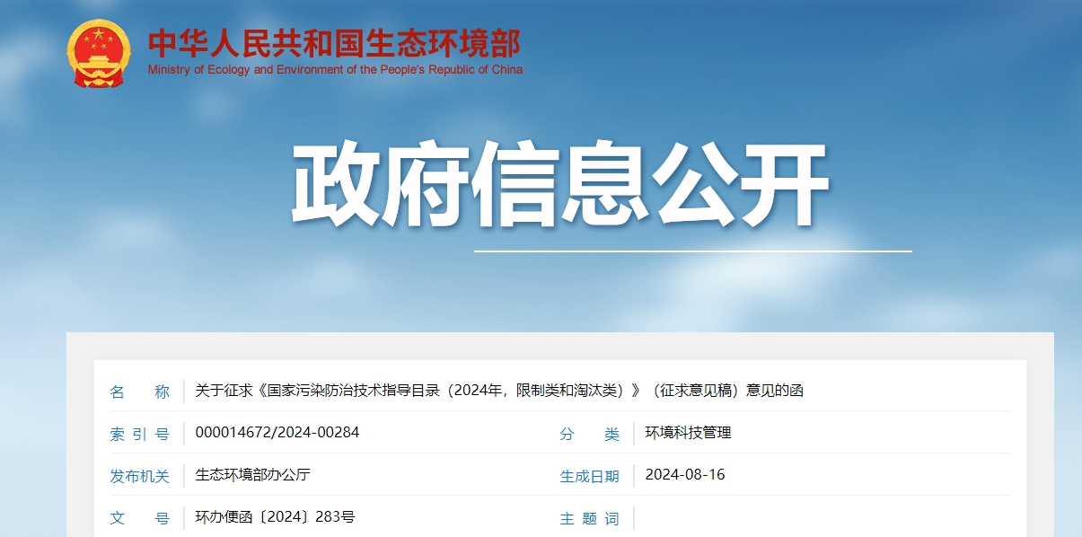1082x537 pixels.
Task: Click the 分类 field label
Action: (x=588, y=434)
